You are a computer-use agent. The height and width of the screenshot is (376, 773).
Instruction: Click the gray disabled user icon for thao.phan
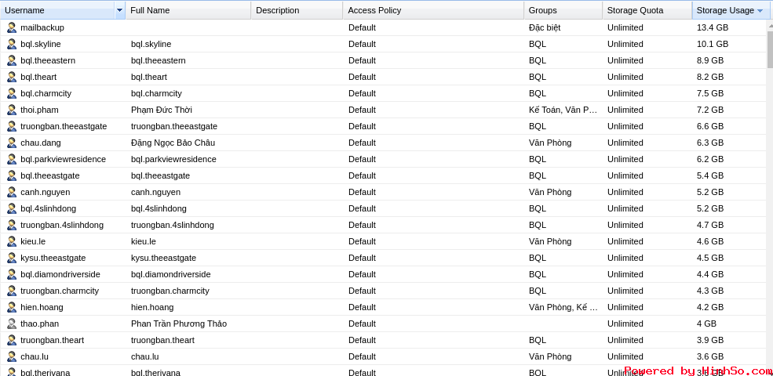12,324
